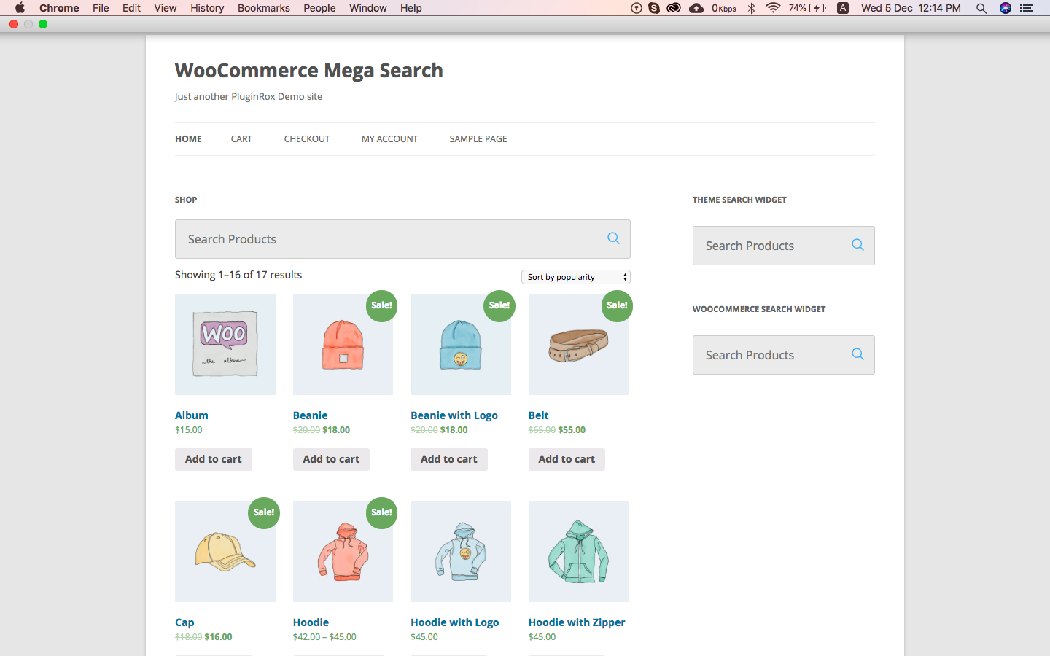The image size is (1050, 656).
Task: Open the Beanie with Logo title link
Action: tap(454, 415)
